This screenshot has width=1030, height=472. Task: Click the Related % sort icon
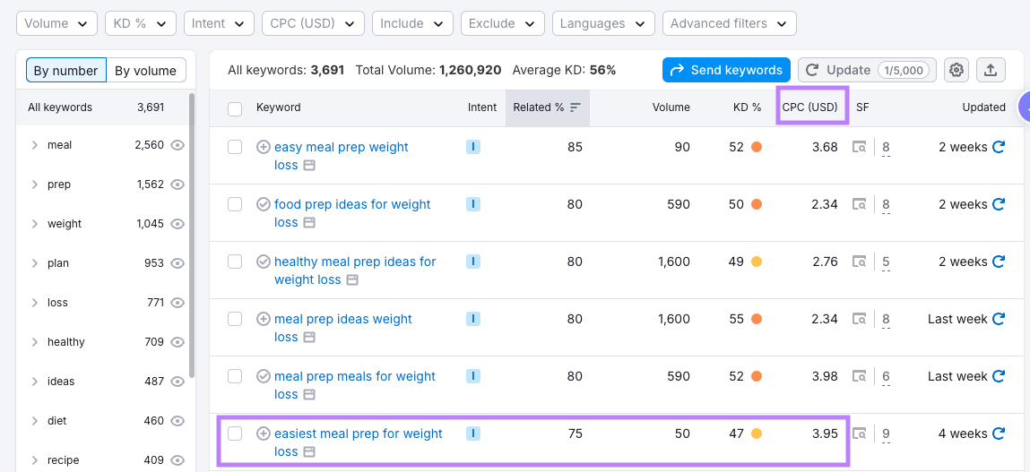click(576, 107)
